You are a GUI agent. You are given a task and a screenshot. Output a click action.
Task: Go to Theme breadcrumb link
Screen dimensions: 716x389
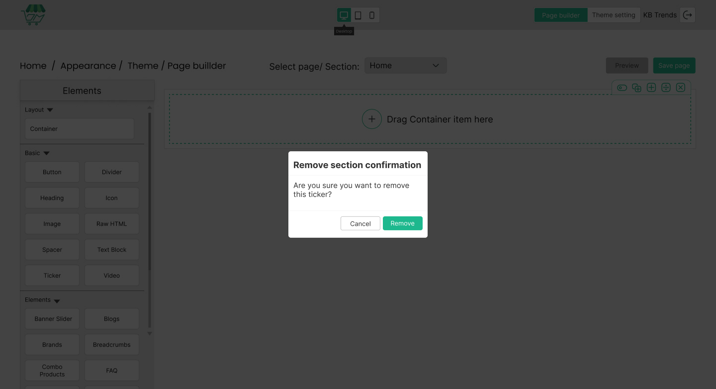[143, 66]
